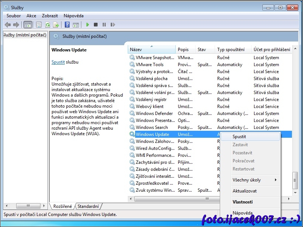Select Služby (místní počítač) in the left tree
Image resolution: width=303 pixels, height=227 pixels.
[25, 35]
